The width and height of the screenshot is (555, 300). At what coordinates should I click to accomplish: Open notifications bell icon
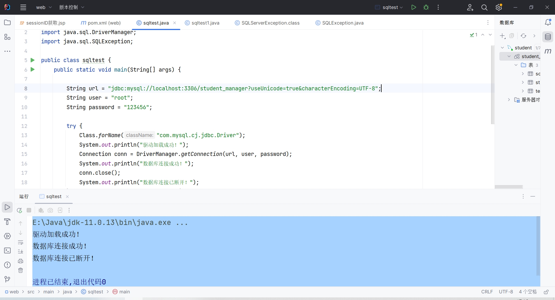pos(548,22)
